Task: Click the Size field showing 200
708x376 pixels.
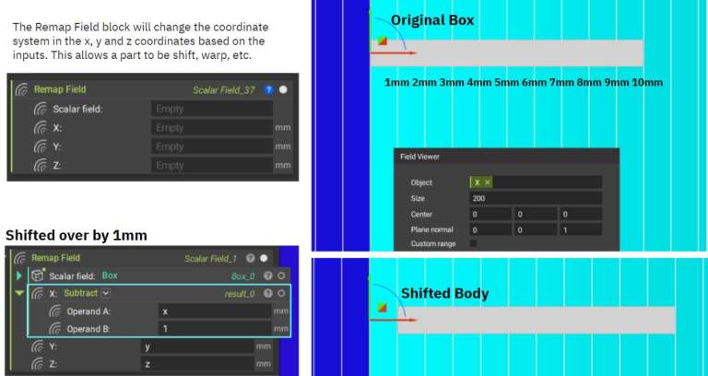Action: [x=536, y=198]
